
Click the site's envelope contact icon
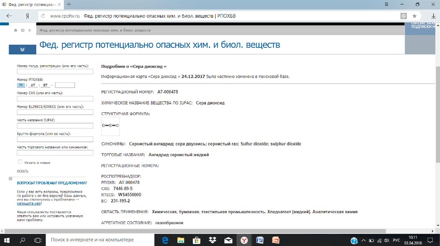pyautogui.click(x=23, y=30)
